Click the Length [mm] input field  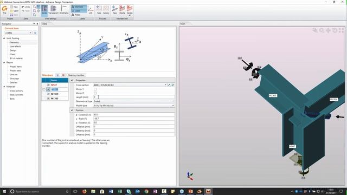pyautogui.click(x=134, y=97)
